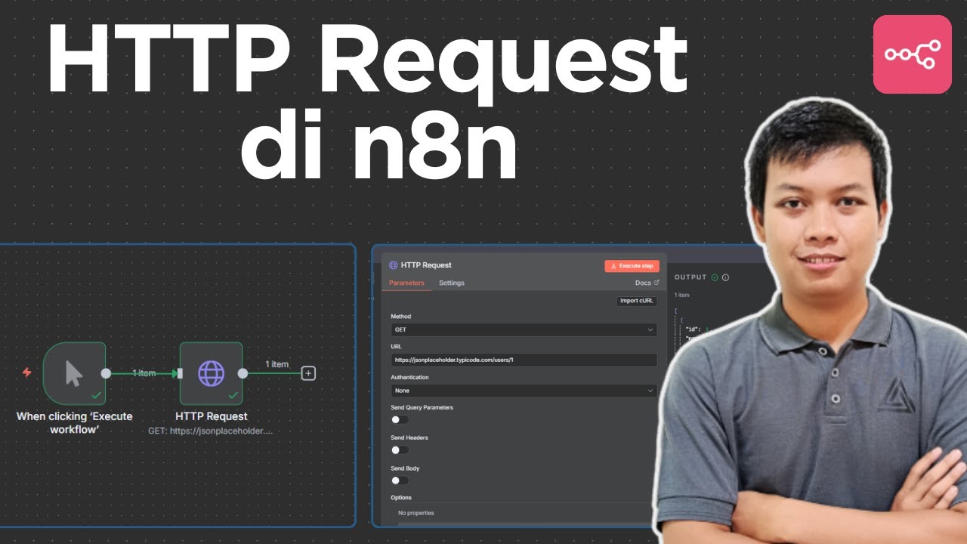Add a node with the plus icon

[308, 373]
